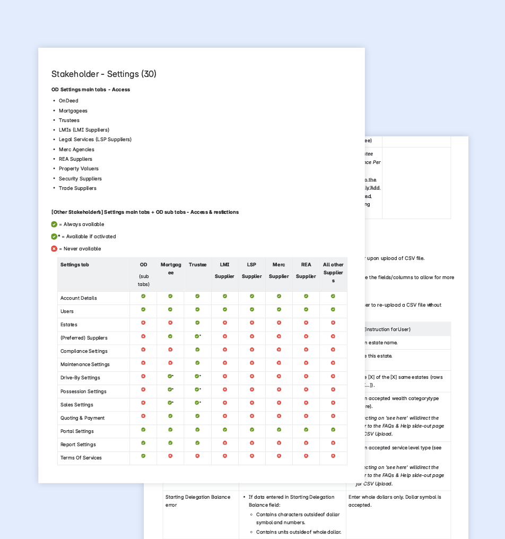
Task: Click Quoting & Payment check in Mortgagee column
Action: coord(170,416)
